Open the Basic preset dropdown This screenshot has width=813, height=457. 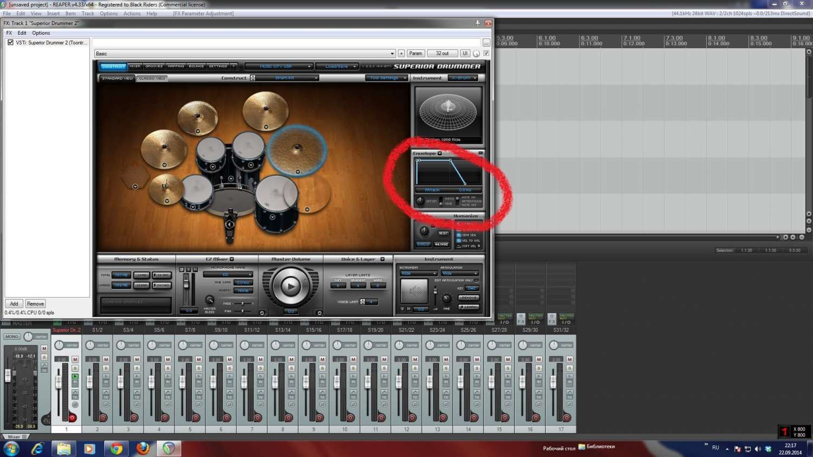click(245, 54)
